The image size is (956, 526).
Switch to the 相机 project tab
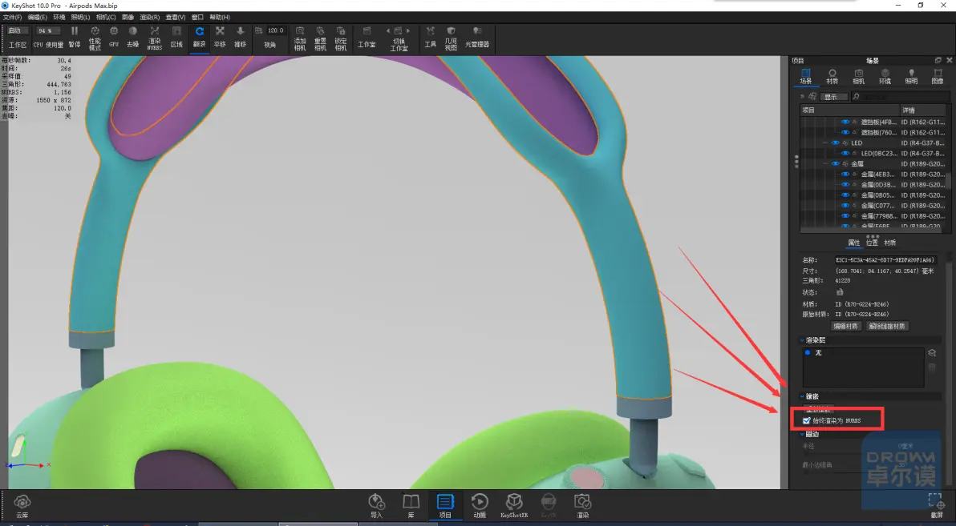858,77
